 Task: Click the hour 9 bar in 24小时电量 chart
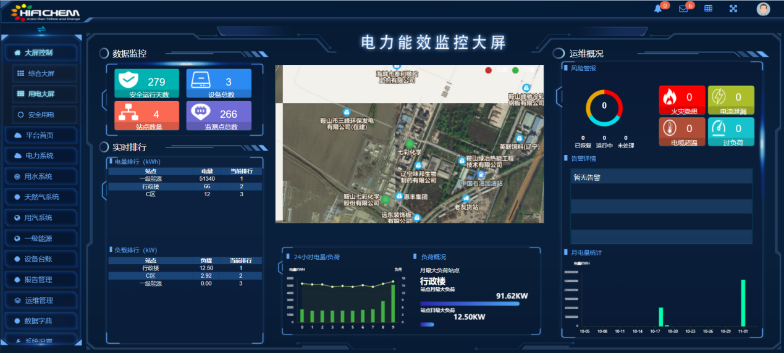tap(392, 303)
